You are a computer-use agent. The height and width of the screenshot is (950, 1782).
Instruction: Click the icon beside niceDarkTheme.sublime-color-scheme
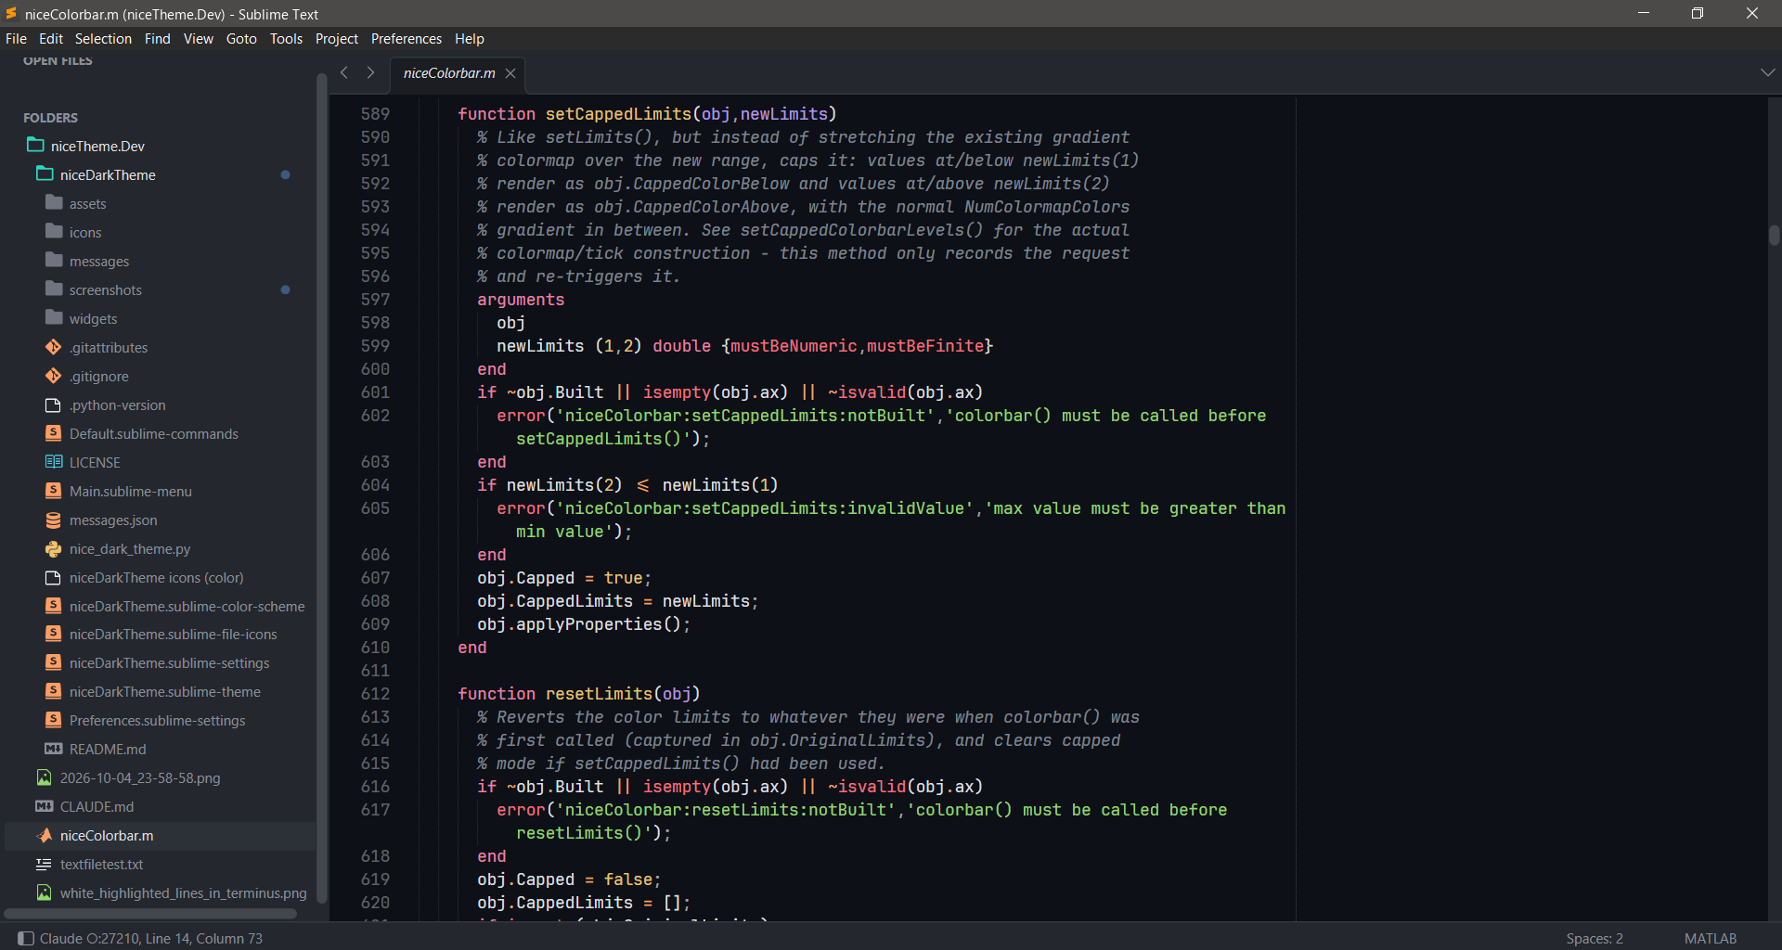[54, 606]
